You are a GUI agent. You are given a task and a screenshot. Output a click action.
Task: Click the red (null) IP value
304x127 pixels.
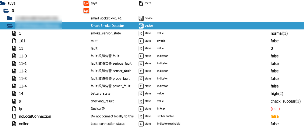[x=275, y=109]
